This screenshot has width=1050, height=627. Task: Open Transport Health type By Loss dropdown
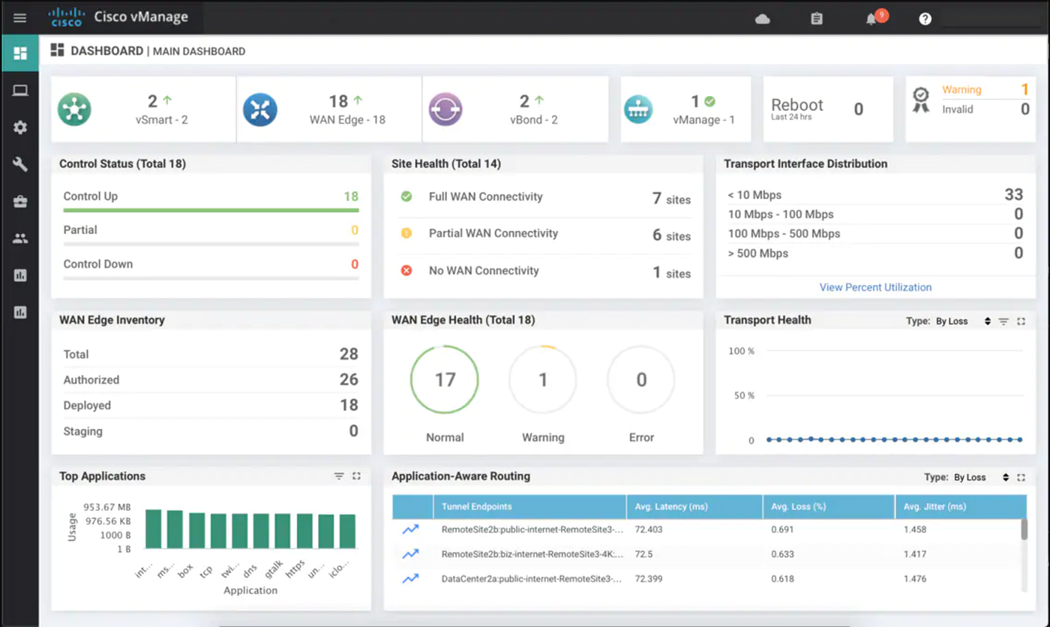click(963, 321)
